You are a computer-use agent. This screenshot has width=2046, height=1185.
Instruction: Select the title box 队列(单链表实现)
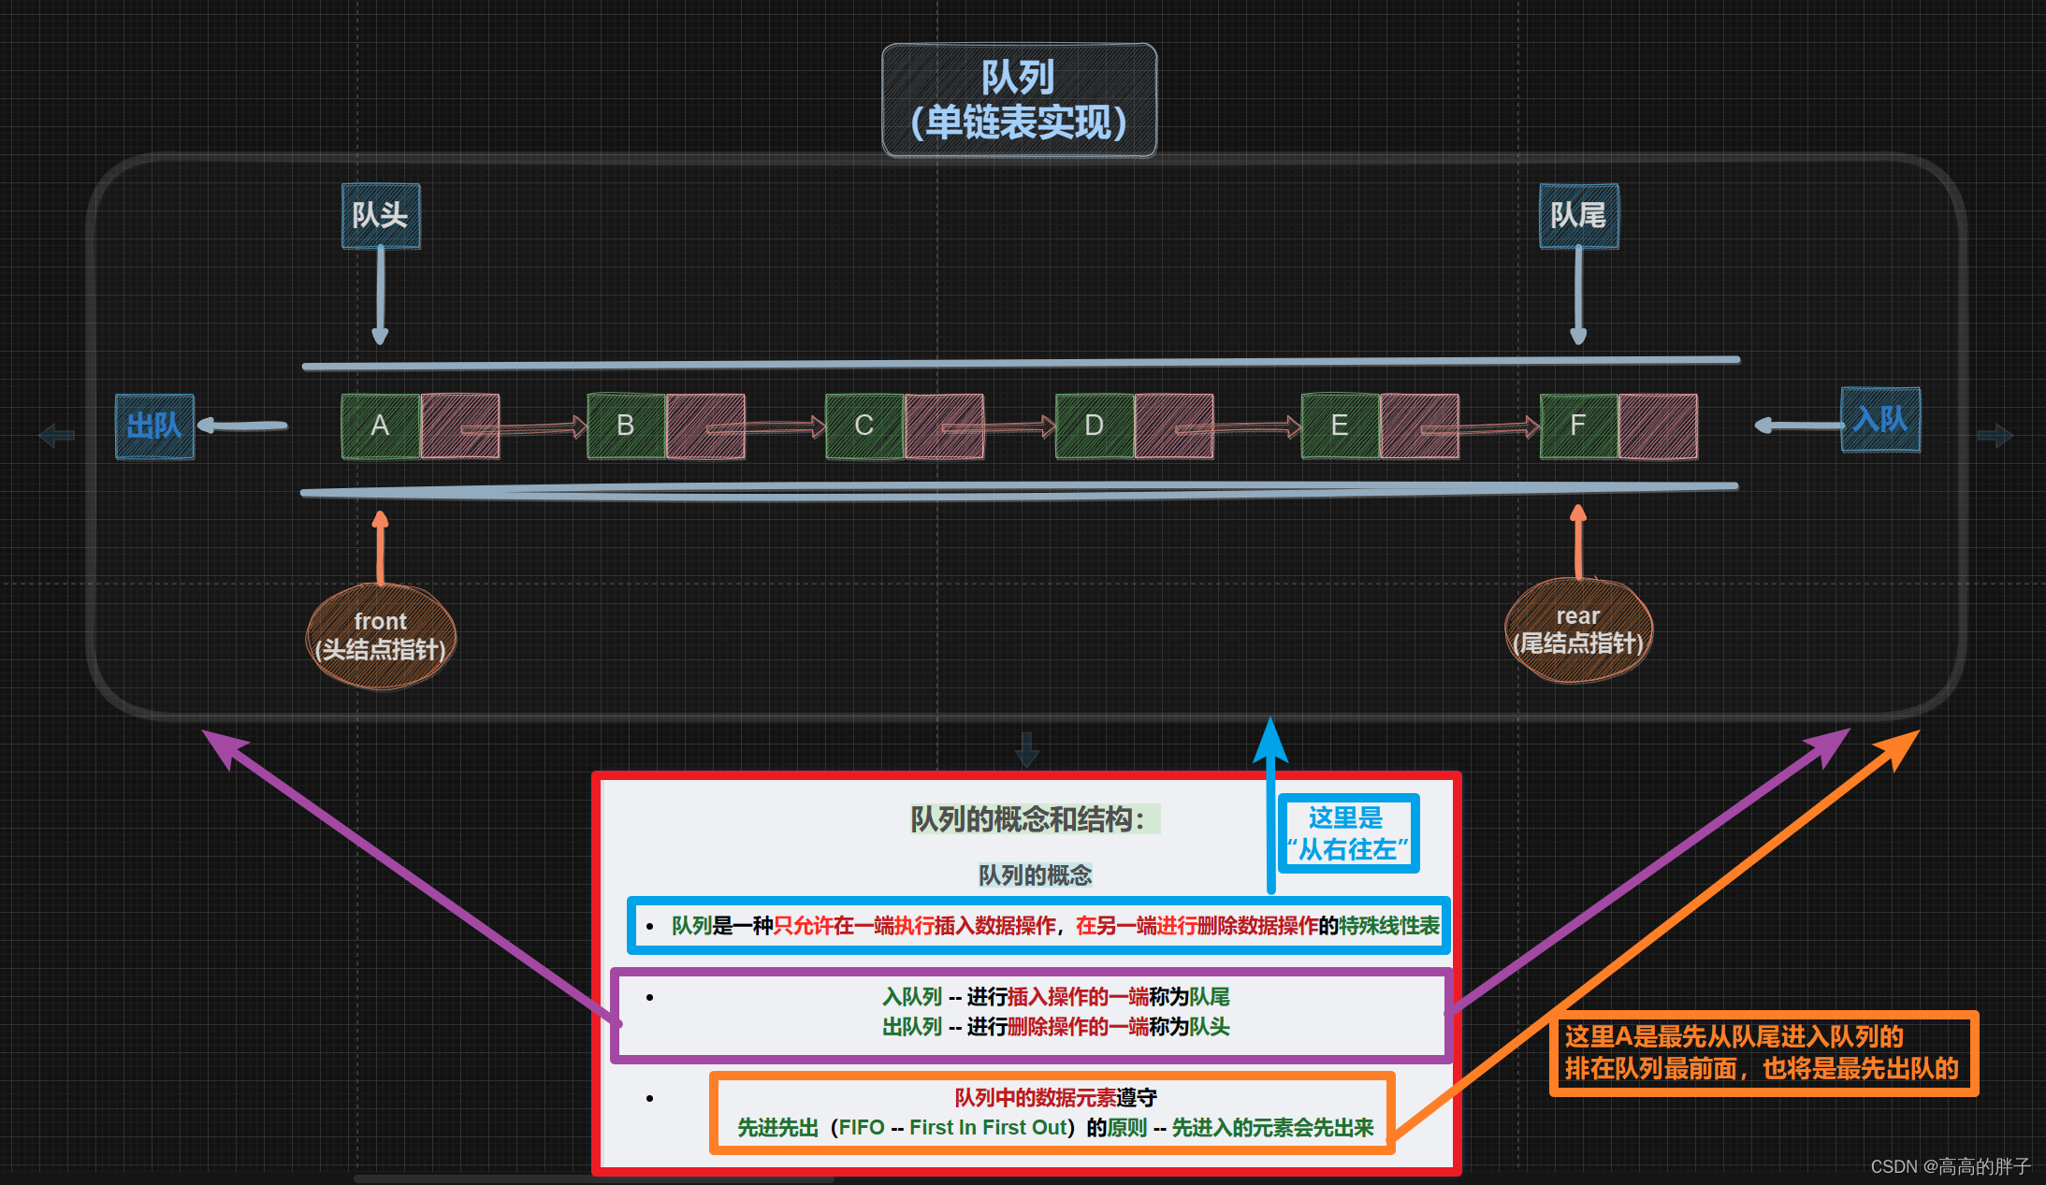tap(1019, 100)
